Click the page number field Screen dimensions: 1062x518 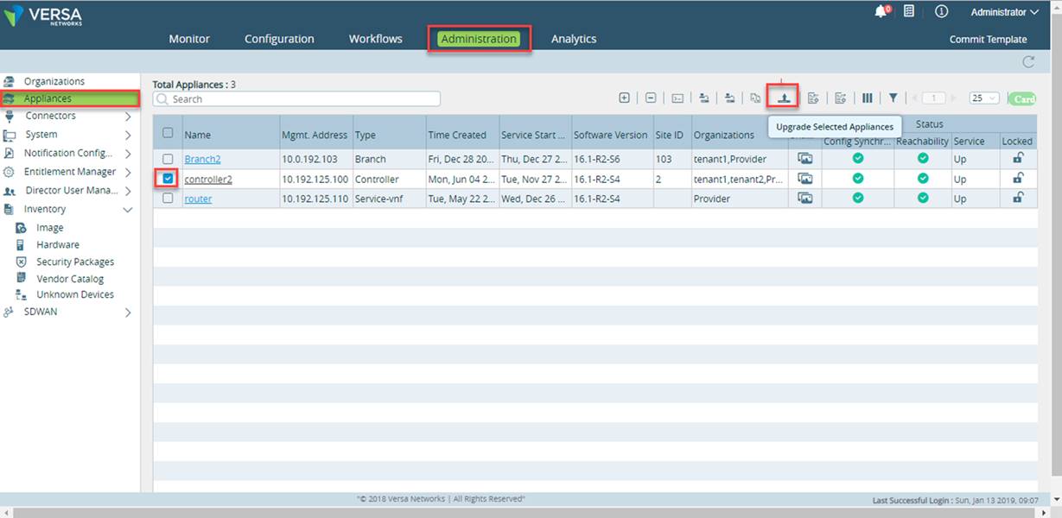934,98
